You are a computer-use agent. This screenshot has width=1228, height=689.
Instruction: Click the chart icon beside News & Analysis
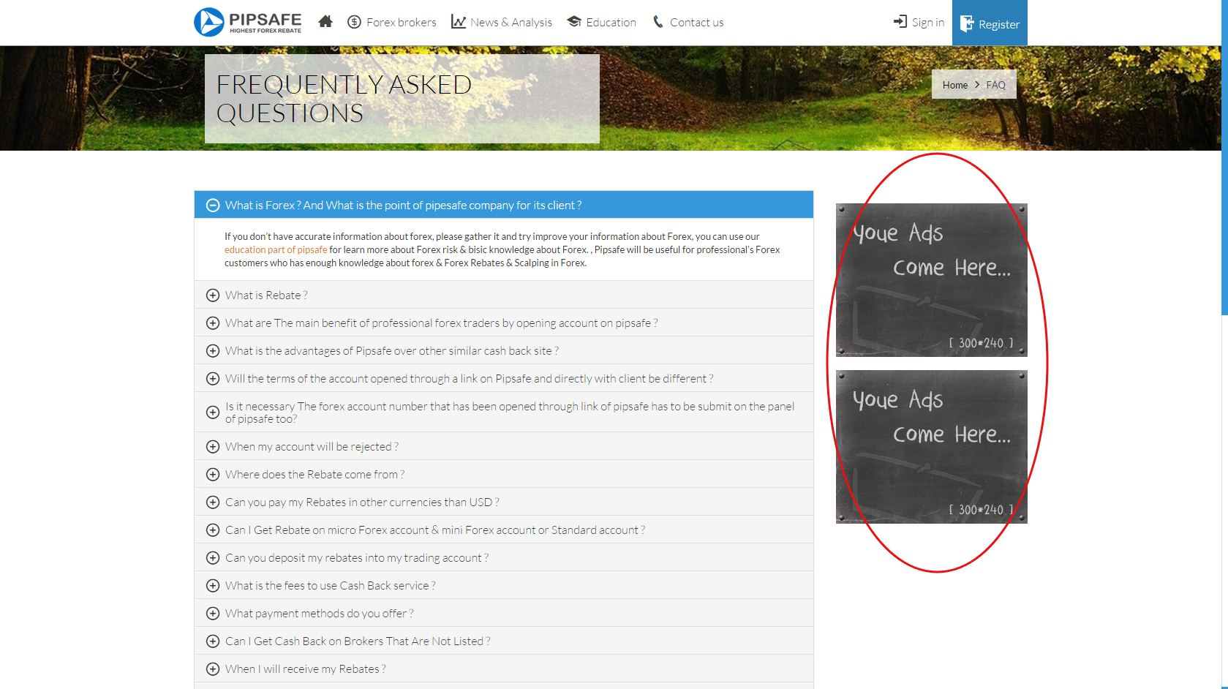click(459, 22)
